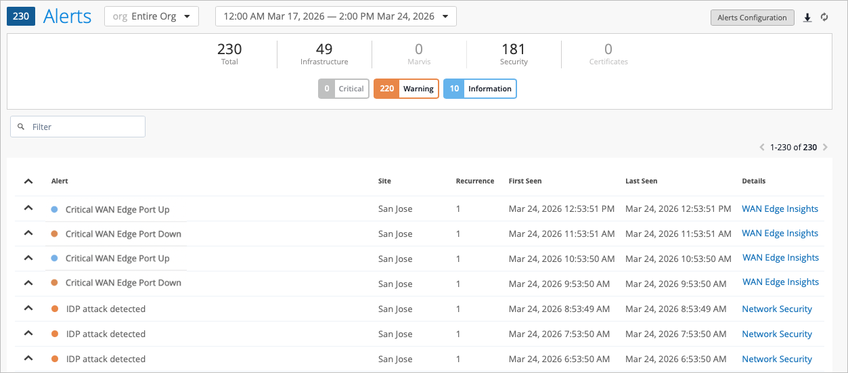Screen dimensions: 848x373
Task: Select the Security alerts category
Action: point(514,54)
